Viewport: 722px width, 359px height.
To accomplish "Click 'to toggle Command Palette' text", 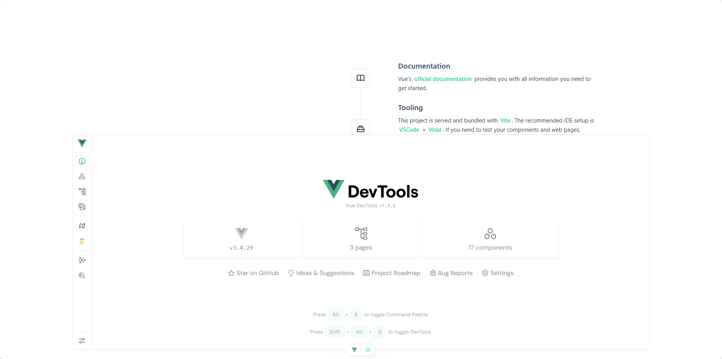I will (396, 315).
